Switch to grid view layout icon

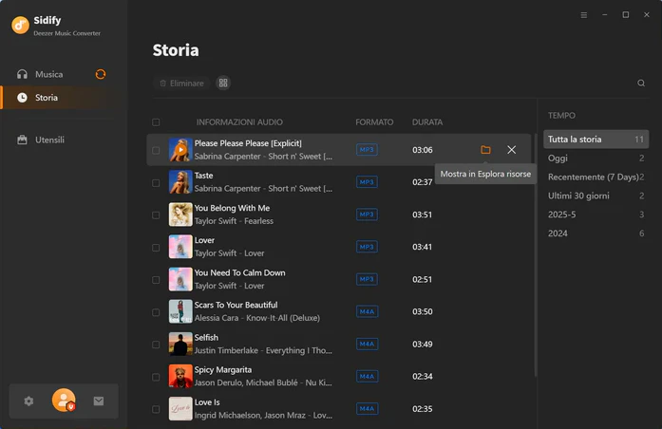pos(223,84)
